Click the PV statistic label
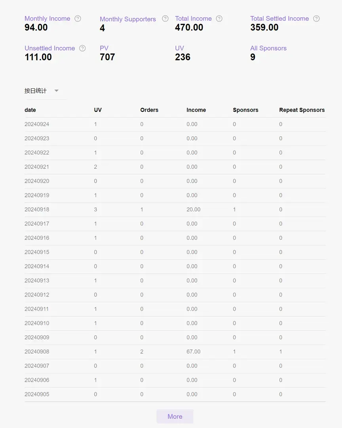This screenshot has height=428, width=342. click(x=104, y=48)
